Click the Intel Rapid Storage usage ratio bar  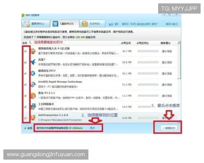(x=148, y=85)
